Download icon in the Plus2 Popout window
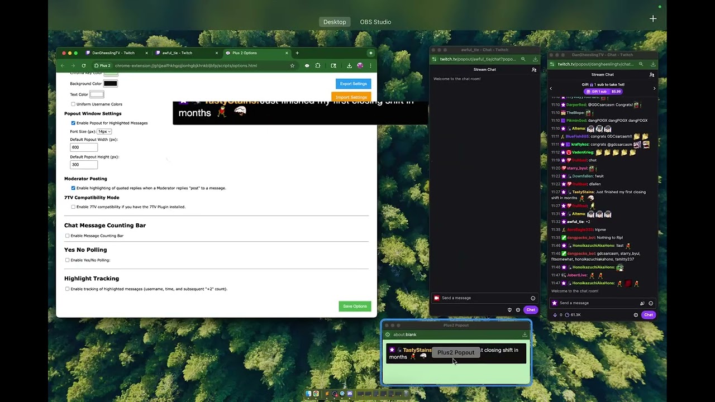Screen dimensions: 715x402 click(x=525, y=334)
